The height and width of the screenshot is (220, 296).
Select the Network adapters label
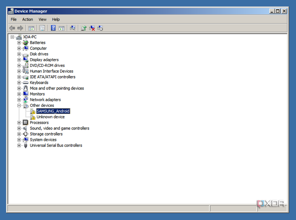pos(45,100)
